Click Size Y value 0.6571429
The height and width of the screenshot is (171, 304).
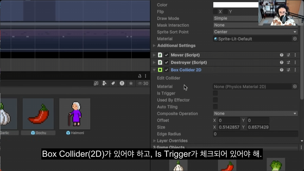(258, 127)
